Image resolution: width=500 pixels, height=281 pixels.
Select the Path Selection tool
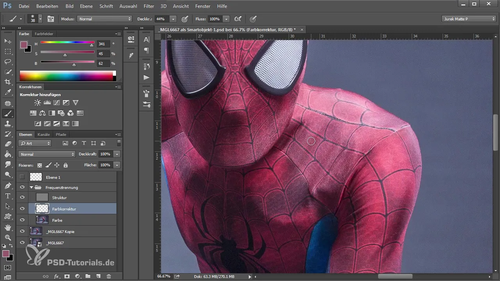point(7,206)
